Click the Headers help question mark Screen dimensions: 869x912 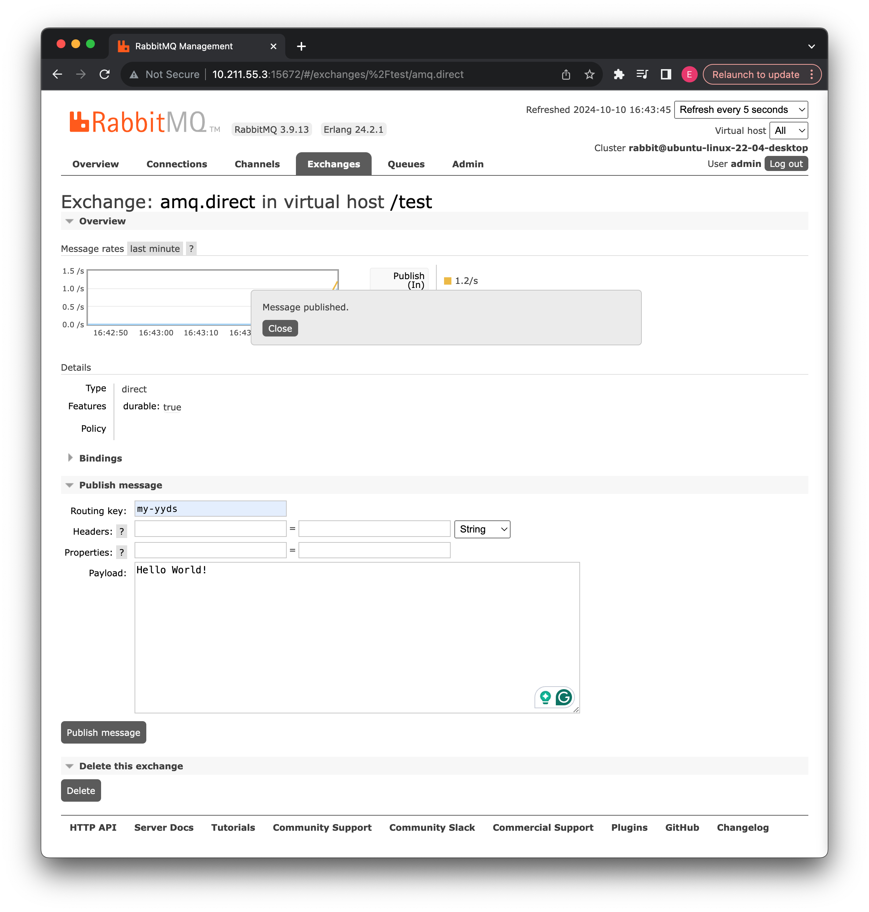pyautogui.click(x=121, y=531)
